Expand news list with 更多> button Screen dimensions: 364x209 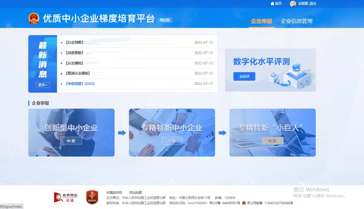pyautogui.click(x=42, y=85)
